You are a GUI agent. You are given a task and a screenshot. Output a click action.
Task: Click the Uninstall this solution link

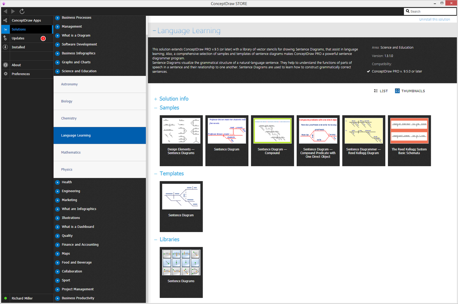(434, 19)
